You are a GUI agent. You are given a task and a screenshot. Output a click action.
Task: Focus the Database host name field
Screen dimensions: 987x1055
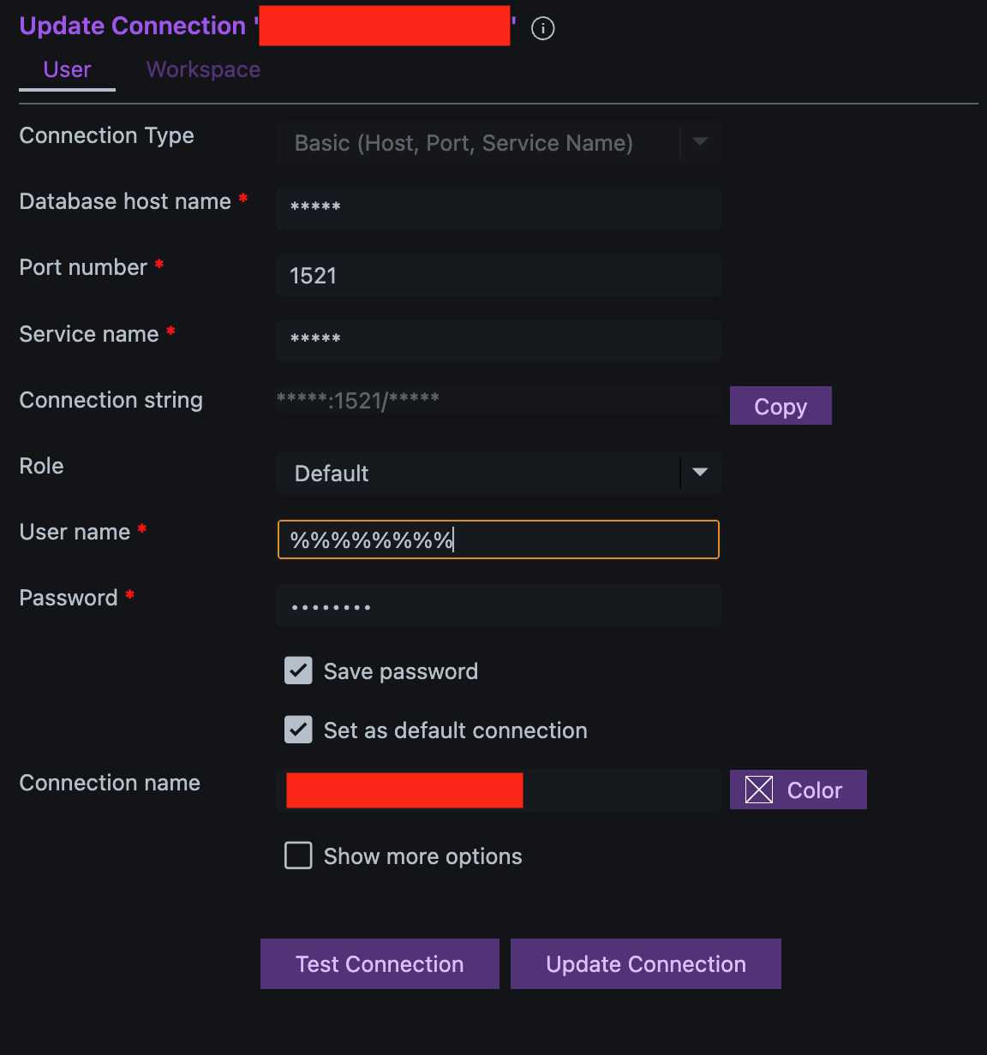click(x=498, y=208)
